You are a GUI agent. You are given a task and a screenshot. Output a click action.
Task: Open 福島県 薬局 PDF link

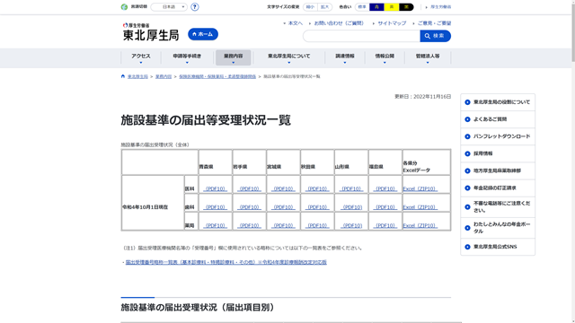coord(385,225)
